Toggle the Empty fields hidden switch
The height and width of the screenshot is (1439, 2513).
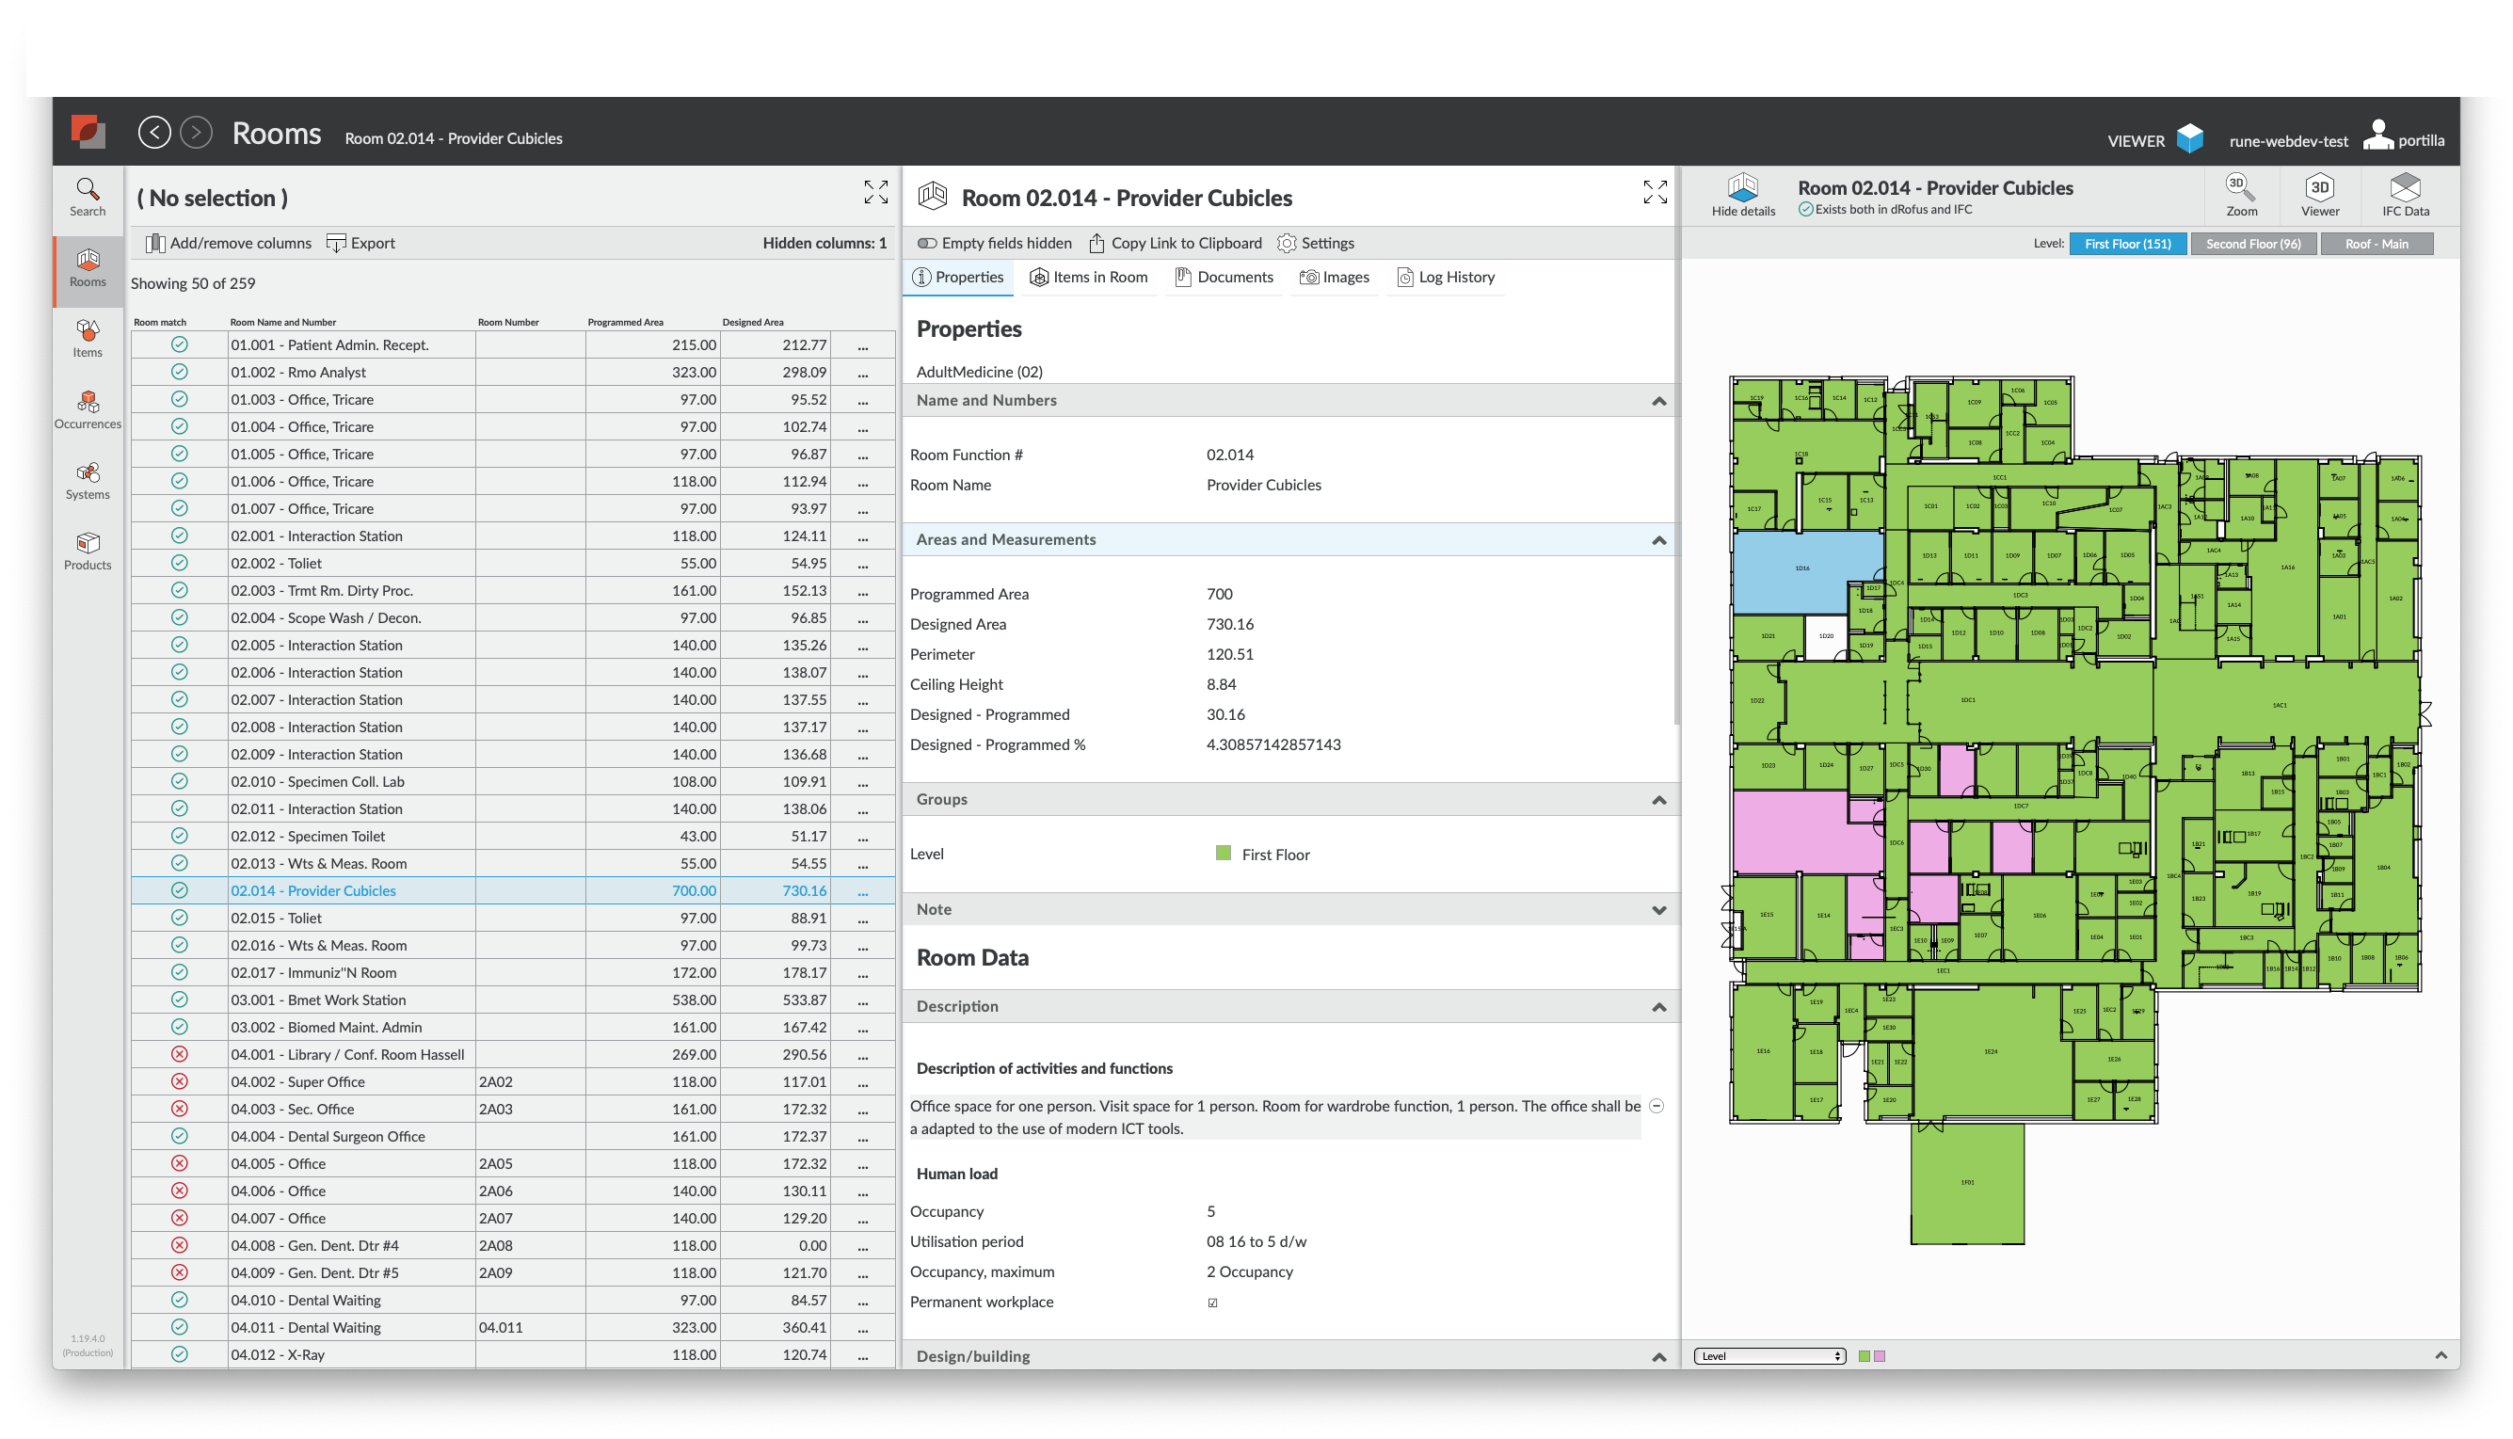[926, 243]
